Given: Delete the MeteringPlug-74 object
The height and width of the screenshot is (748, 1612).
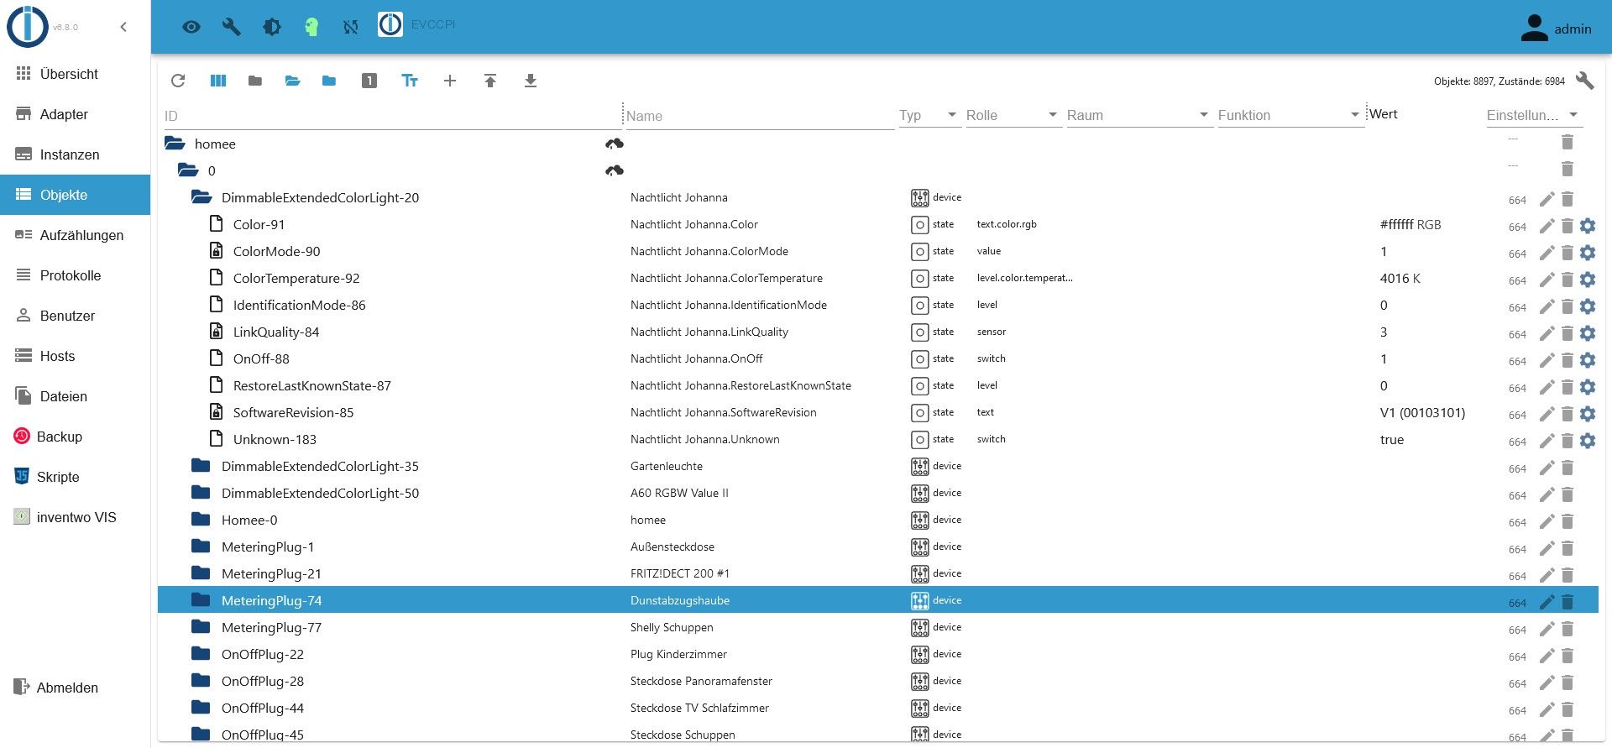Looking at the screenshot, I should pyautogui.click(x=1568, y=601).
